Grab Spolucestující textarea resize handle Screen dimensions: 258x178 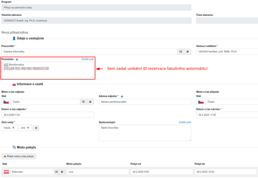(190, 140)
